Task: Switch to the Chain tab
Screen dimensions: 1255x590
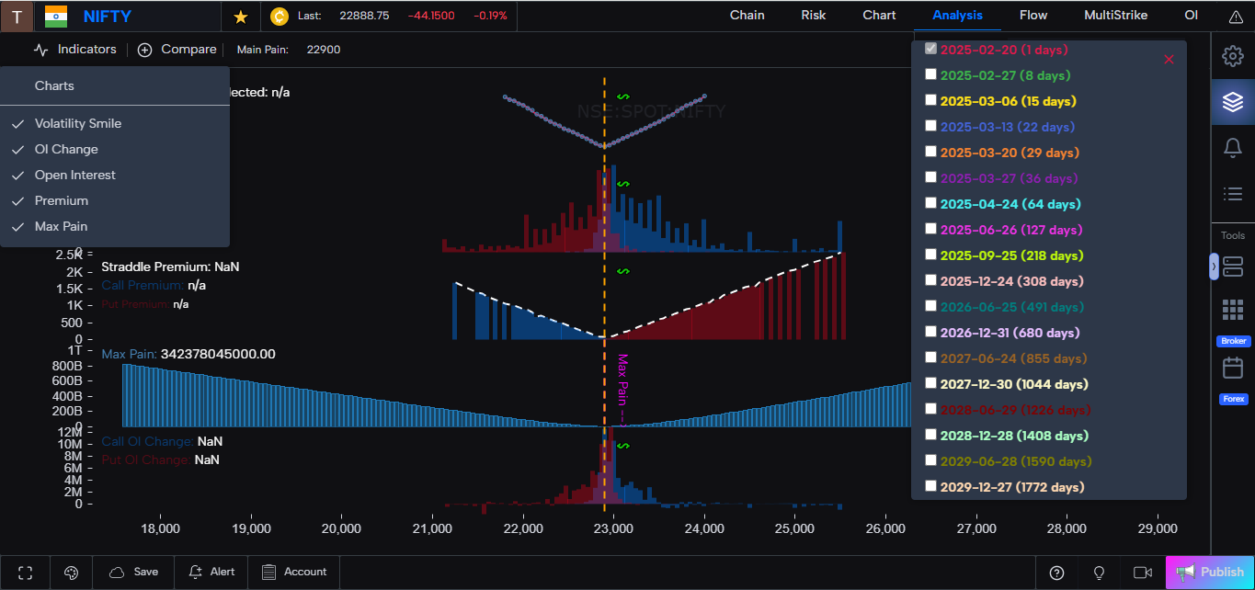Action: pos(747,16)
